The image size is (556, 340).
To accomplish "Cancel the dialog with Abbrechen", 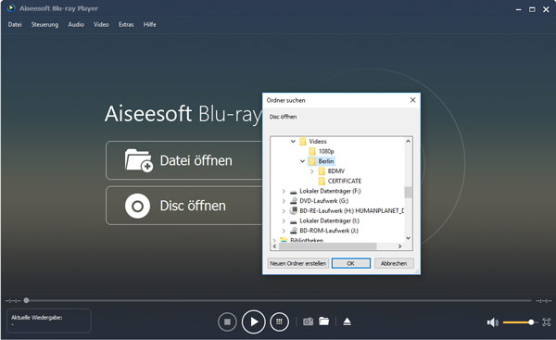I will click(x=394, y=263).
